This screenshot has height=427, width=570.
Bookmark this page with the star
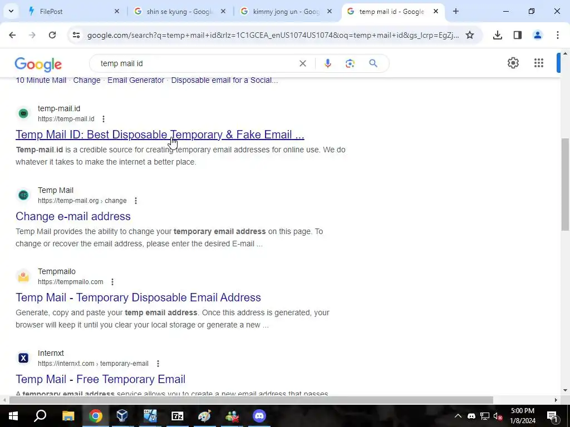pyautogui.click(x=470, y=35)
